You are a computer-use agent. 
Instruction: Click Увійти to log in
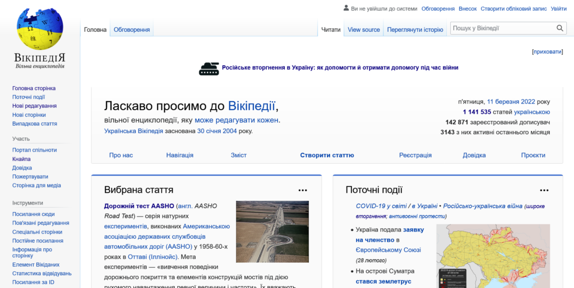click(558, 8)
